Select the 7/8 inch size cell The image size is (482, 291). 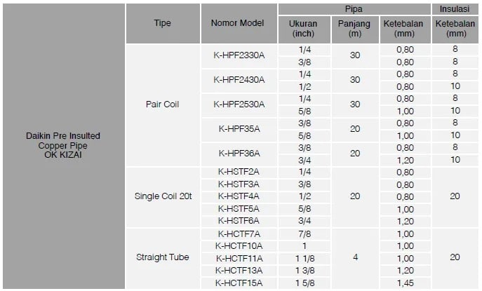click(x=304, y=233)
